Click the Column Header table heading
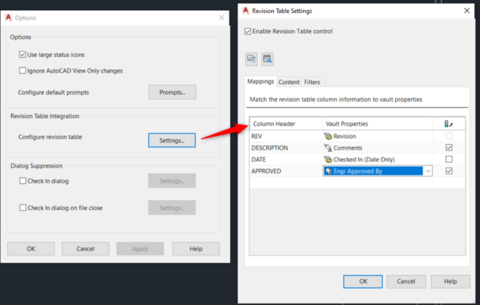Viewport: 480px width, 305px height. coord(286,124)
